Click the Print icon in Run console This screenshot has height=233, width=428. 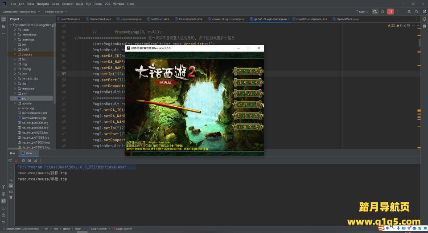tap(11, 191)
